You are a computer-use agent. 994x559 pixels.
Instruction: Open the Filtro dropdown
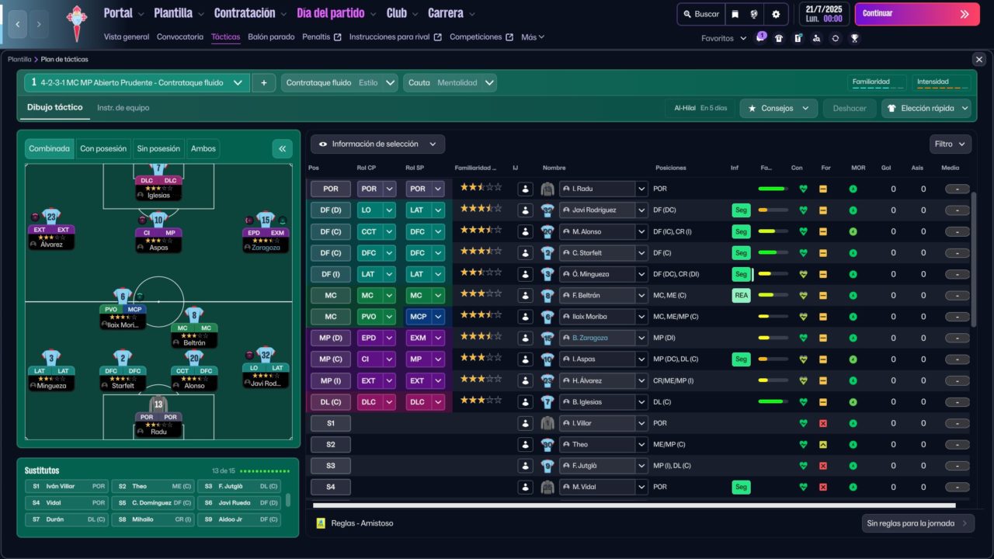point(951,144)
